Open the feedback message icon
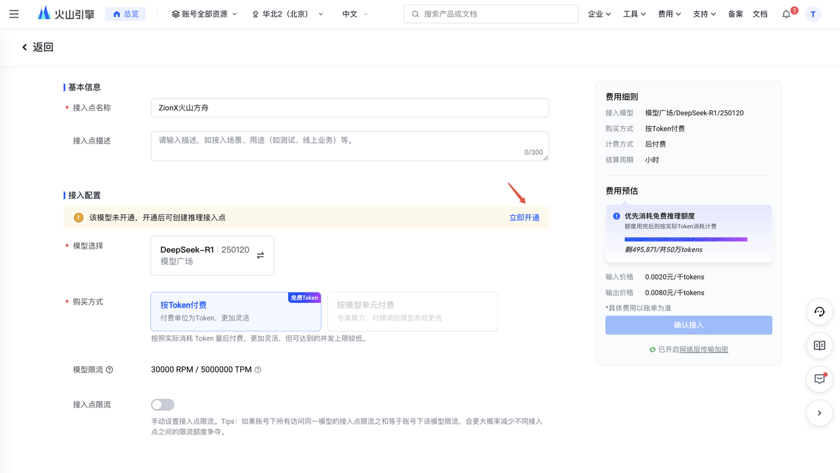This screenshot has height=473, width=840. click(x=819, y=379)
